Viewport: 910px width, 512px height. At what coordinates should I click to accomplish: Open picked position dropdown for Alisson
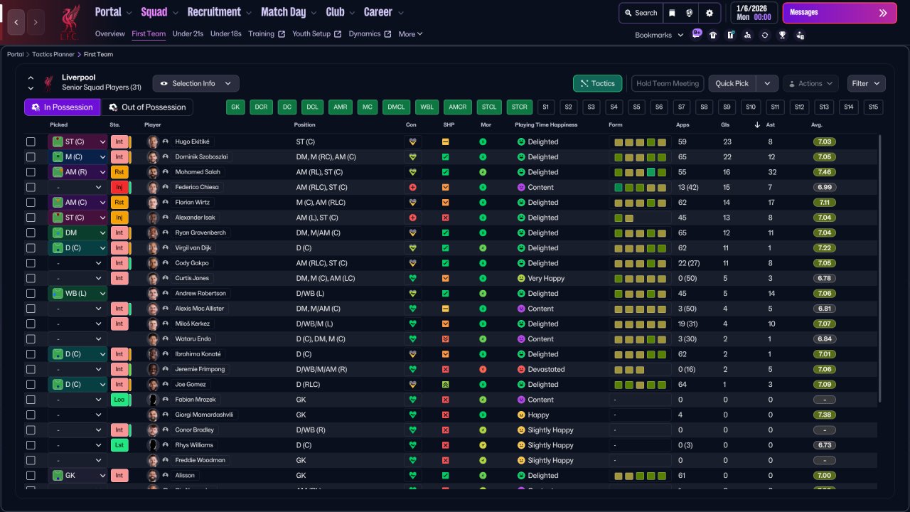[x=78, y=476]
